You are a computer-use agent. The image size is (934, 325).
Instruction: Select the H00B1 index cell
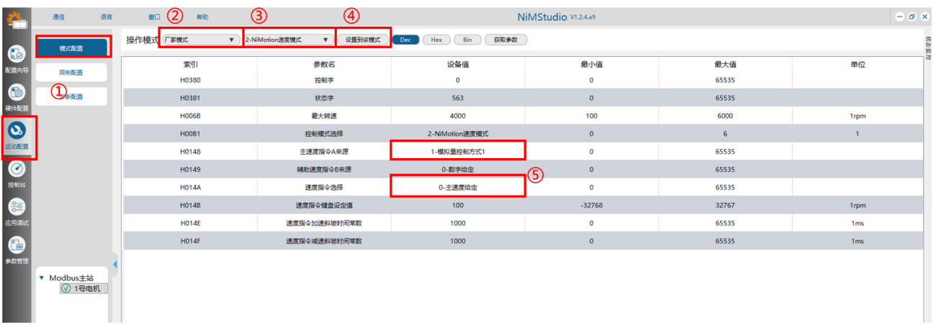point(191,133)
